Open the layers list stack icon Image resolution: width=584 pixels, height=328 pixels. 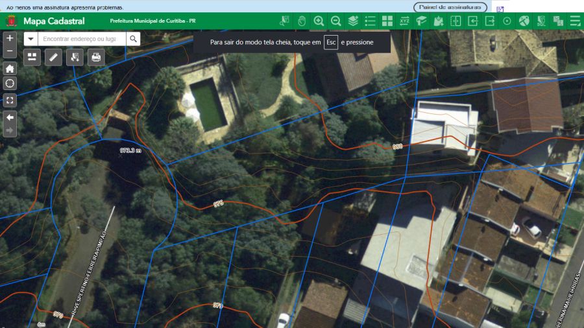353,21
